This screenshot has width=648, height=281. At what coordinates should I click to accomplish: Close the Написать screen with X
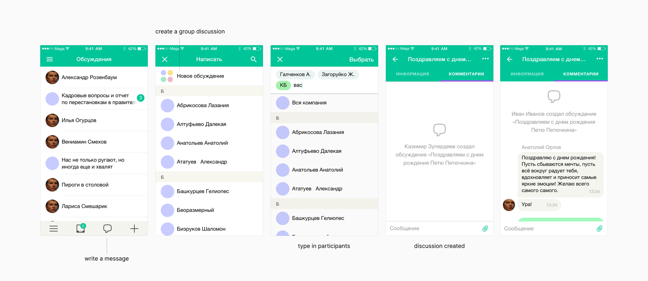pyautogui.click(x=165, y=59)
